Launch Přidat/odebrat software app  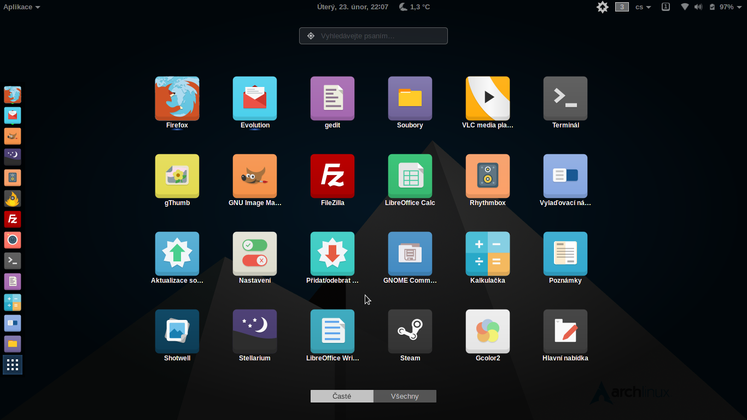pyautogui.click(x=332, y=254)
